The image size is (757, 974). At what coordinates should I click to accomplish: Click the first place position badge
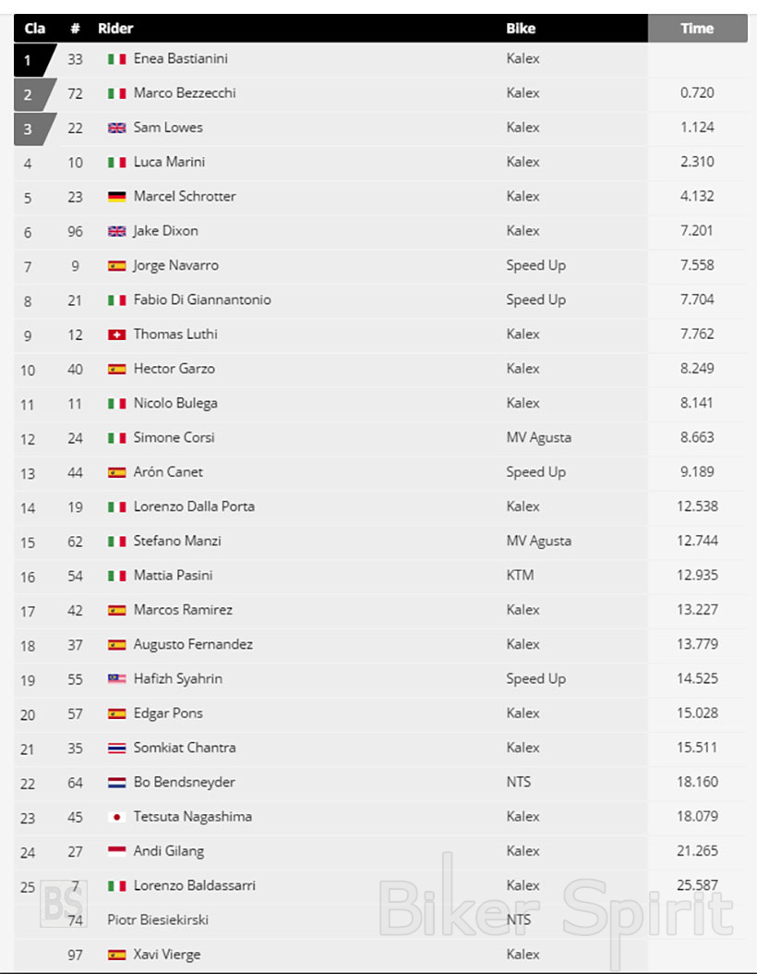[31, 60]
